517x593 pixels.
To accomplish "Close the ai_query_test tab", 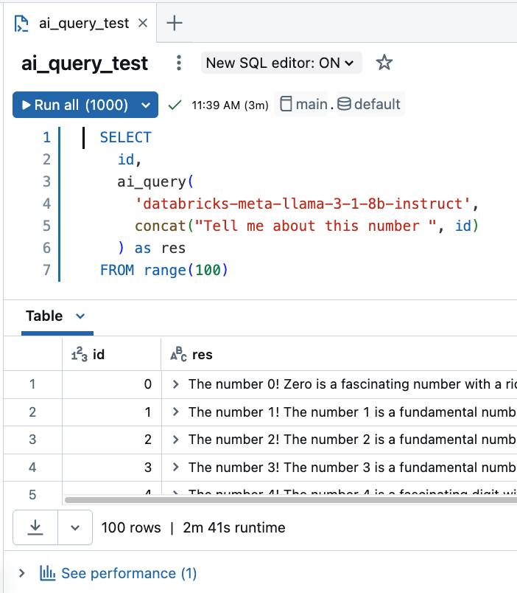I will 143,23.
